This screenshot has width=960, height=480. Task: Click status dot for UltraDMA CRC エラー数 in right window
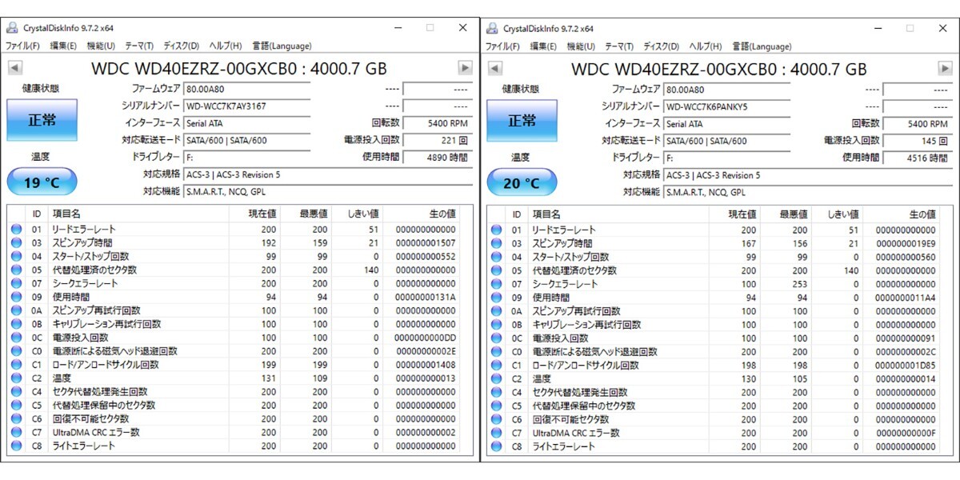pos(496,433)
